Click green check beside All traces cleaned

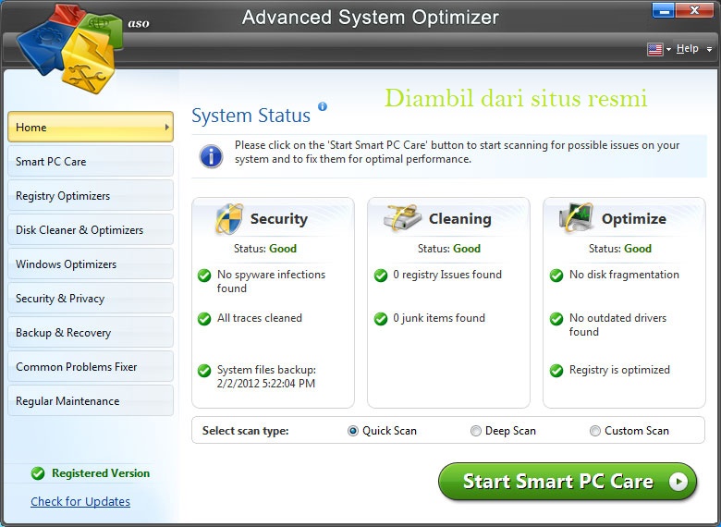[x=204, y=319]
